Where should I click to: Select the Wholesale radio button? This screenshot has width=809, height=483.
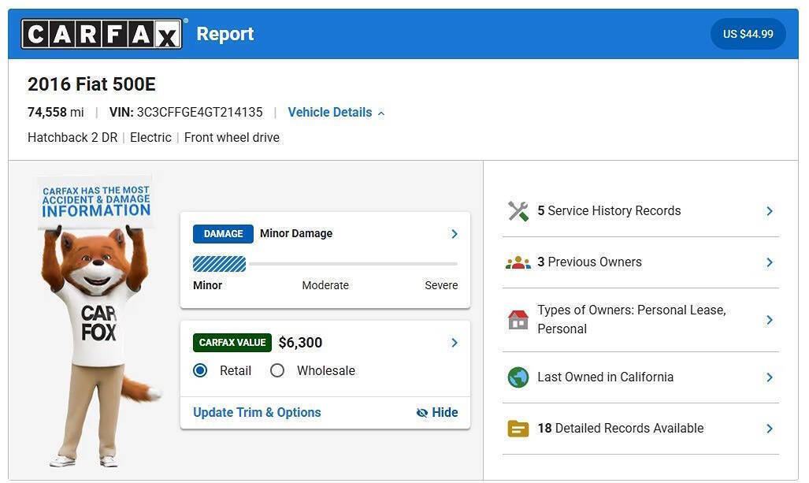(277, 370)
